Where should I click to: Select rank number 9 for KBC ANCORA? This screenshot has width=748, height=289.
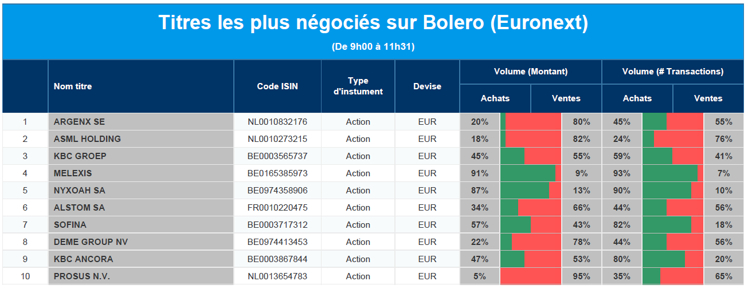click(25, 259)
